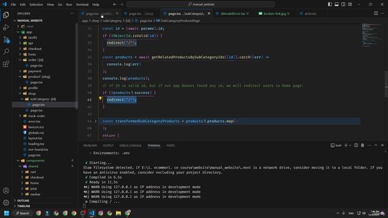Open the Windows Start menu
The image size is (388, 218).
point(7,213)
